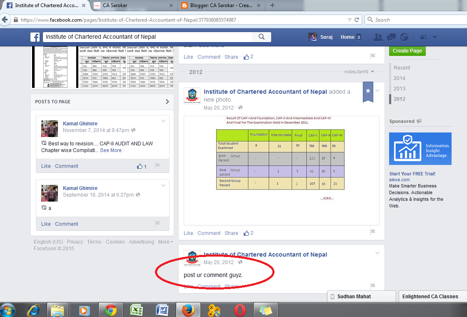Open a new browser tab with plus
The image size is (467, 317).
(x=272, y=5)
